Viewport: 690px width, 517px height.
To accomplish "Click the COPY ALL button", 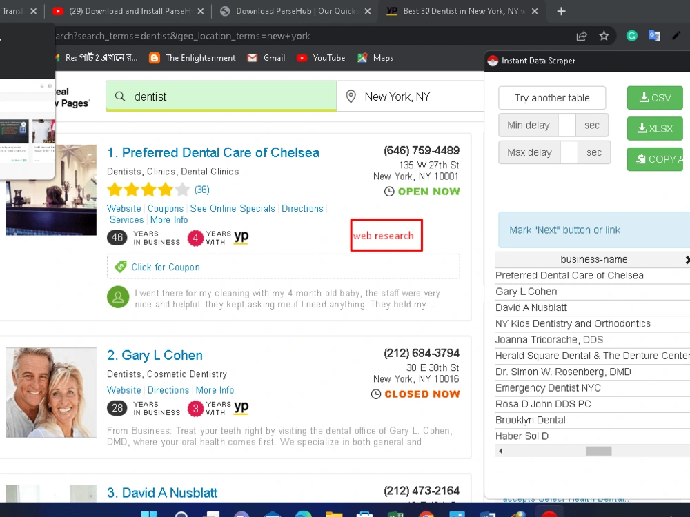I will pyautogui.click(x=655, y=159).
